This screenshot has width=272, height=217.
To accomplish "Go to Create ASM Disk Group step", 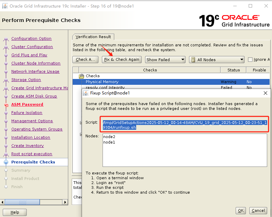I will 34,96.
